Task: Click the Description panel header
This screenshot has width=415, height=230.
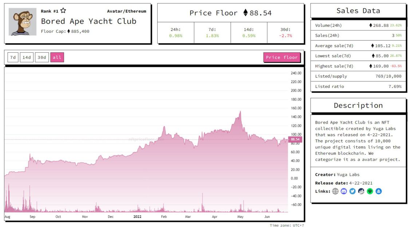Action: coord(358,105)
